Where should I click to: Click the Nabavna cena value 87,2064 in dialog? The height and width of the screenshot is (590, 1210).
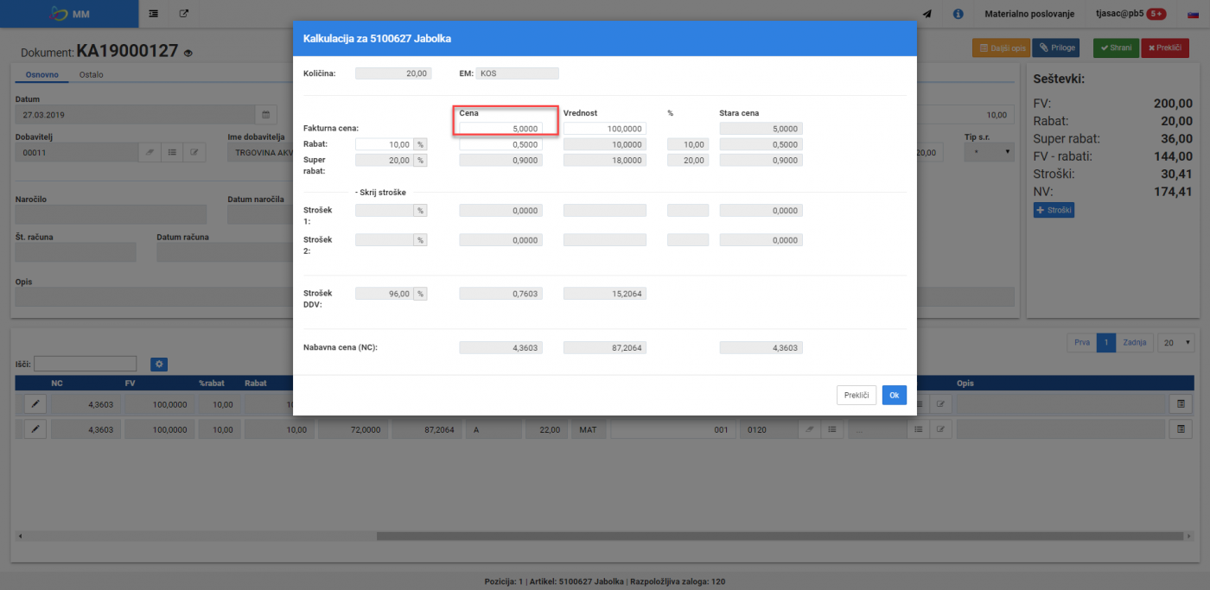[x=605, y=348]
